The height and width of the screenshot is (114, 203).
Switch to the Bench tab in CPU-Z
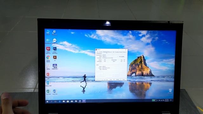click(x=121, y=52)
